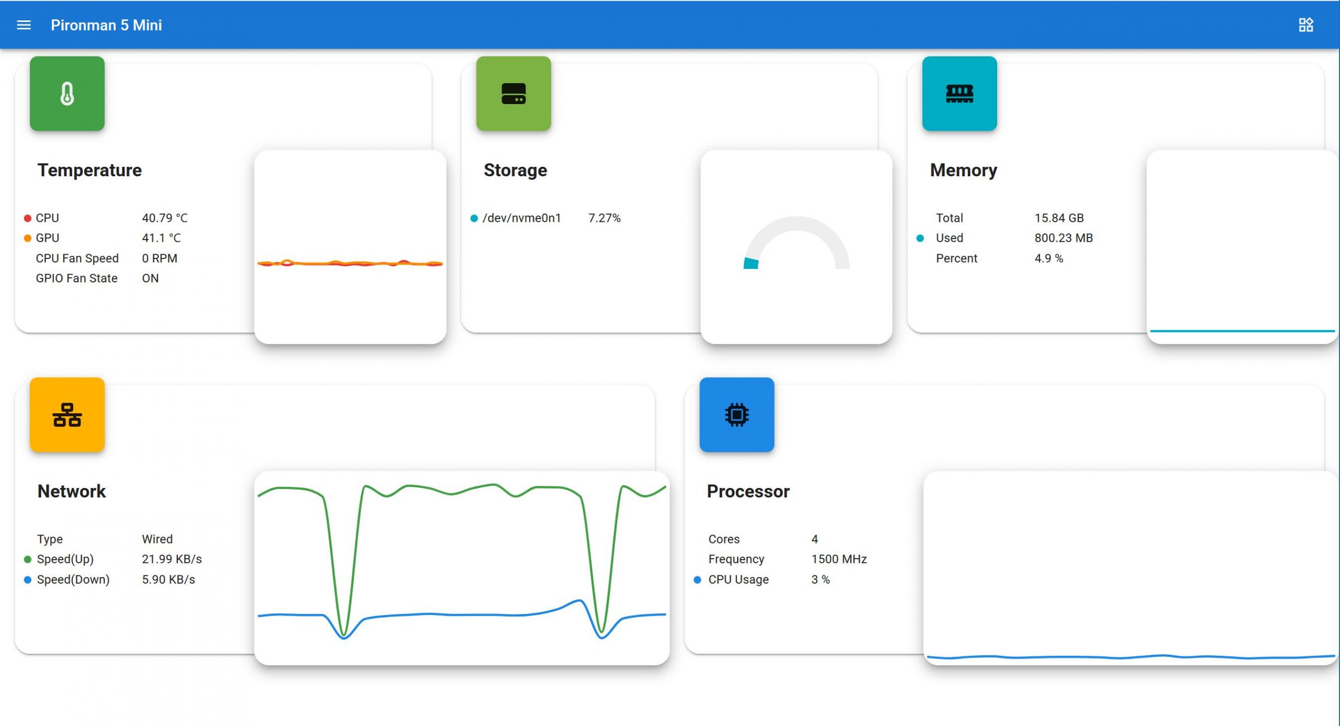Image resolution: width=1340 pixels, height=726 pixels.
Task: Click the yellow Network icon tile
Action: pos(67,415)
